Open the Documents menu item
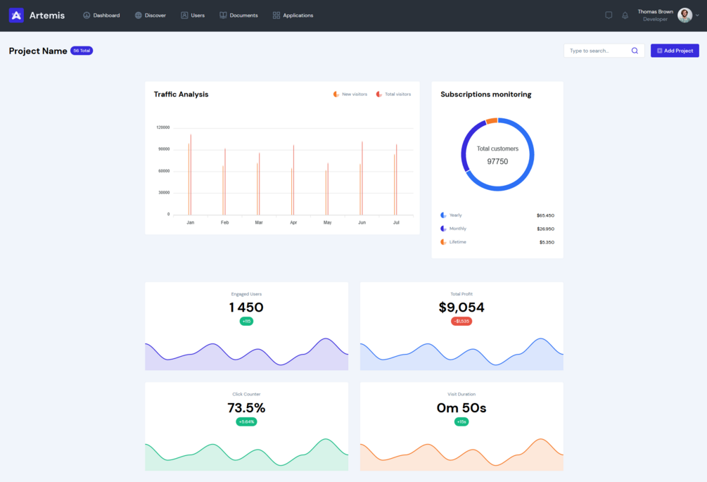This screenshot has height=482, width=707. [238, 15]
